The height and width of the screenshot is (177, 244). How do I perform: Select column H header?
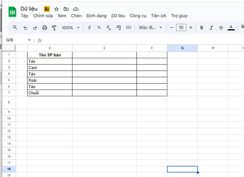pyautogui.click(x=213, y=48)
